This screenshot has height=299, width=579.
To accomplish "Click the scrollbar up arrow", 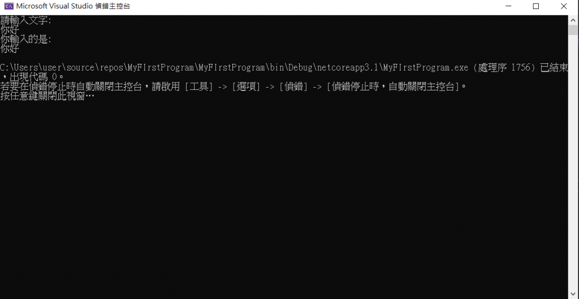I will tap(573, 20).
